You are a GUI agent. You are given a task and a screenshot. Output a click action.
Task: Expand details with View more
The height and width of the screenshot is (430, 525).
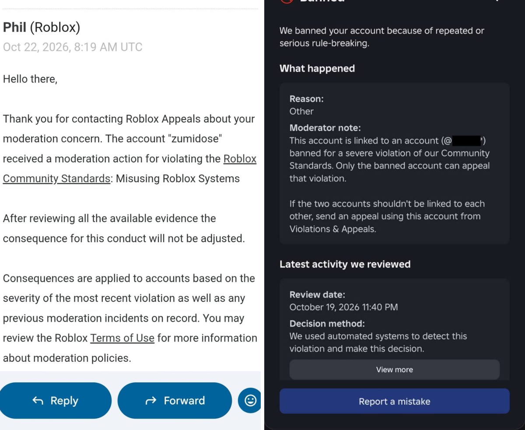tap(394, 370)
